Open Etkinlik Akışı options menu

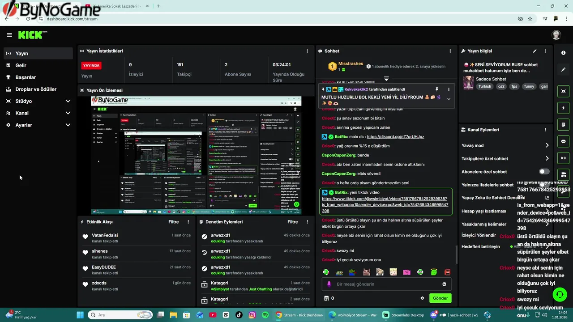pos(188,222)
